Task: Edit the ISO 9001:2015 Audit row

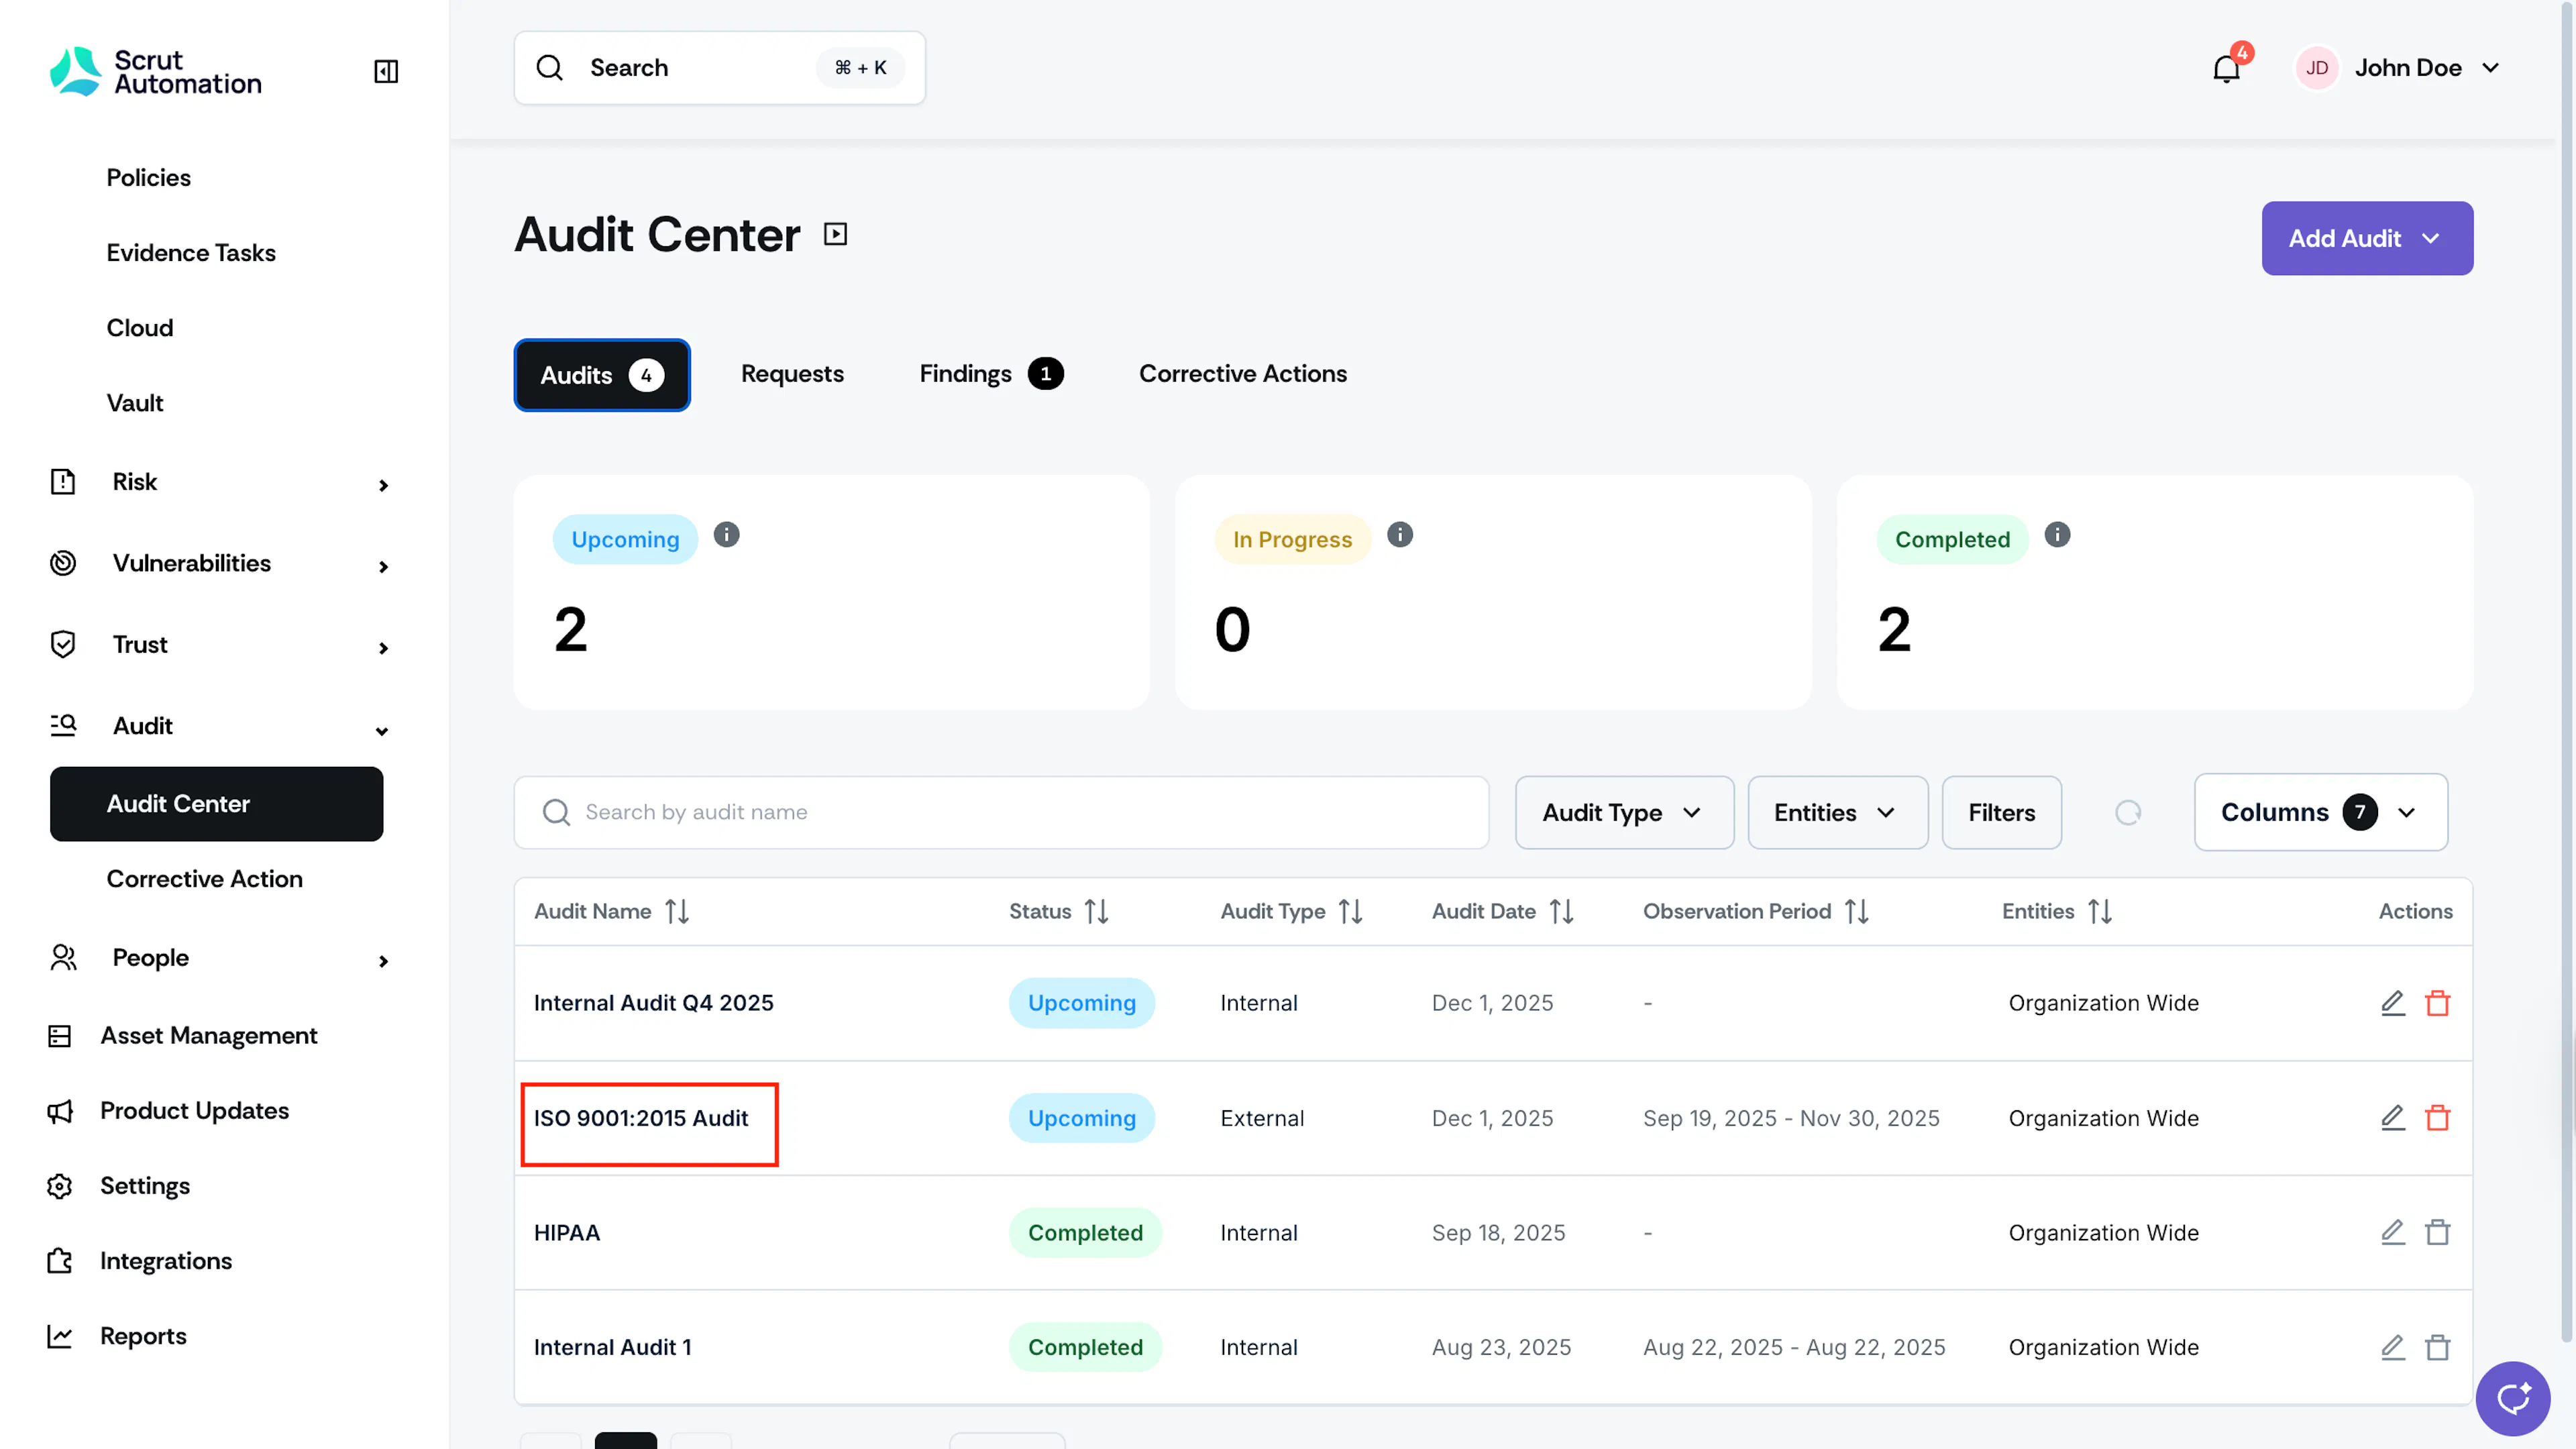Action: tap(2392, 1118)
